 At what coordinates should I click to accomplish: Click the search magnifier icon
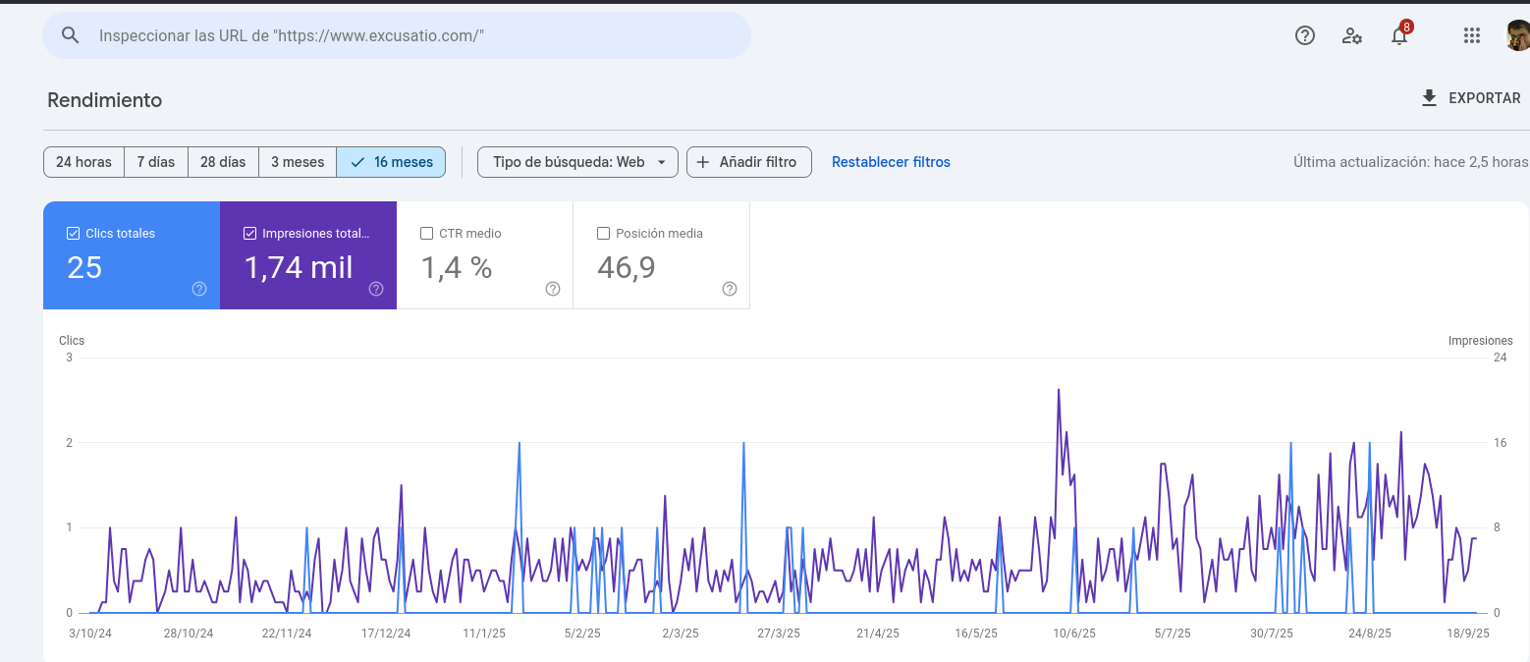[70, 35]
